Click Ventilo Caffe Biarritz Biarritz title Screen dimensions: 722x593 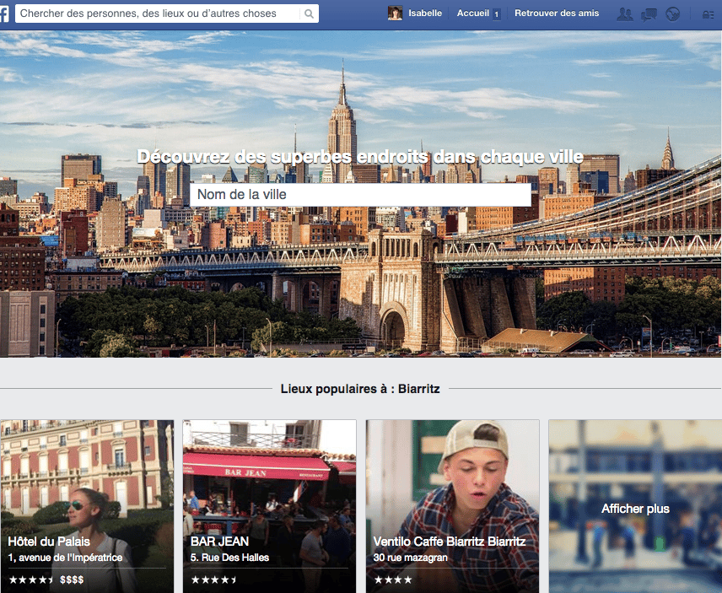coord(449,542)
